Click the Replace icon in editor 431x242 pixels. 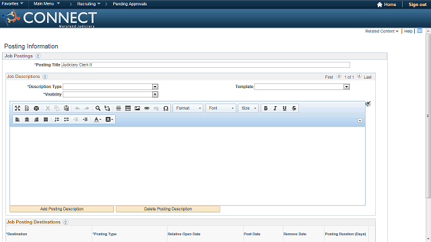coord(107,108)
